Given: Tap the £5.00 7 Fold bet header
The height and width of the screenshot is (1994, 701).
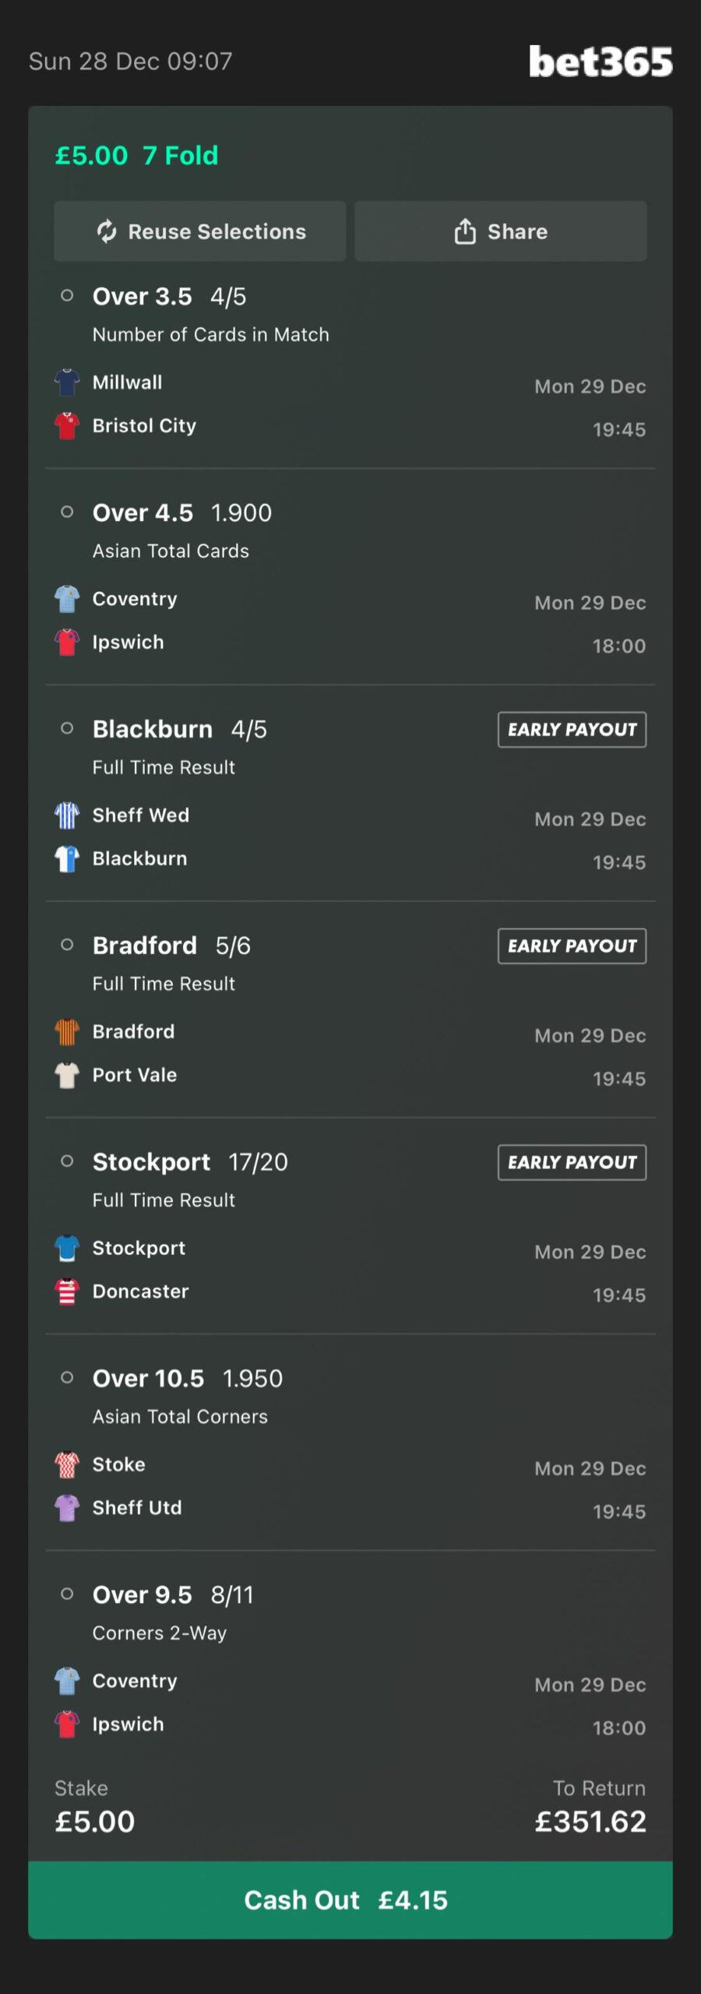Looking at the screenshot, I should point(137,156).
